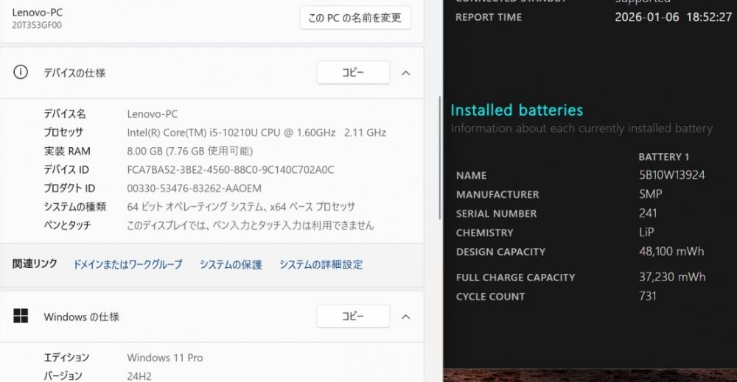737x382 pixels.
Task: Select the プロダクト ID value 00330-53476
Action: tap(194, 188)
